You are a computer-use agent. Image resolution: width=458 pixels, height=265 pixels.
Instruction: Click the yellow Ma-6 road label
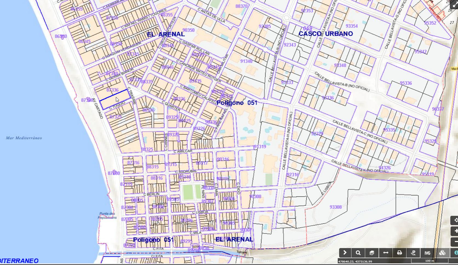pos(454,69)
